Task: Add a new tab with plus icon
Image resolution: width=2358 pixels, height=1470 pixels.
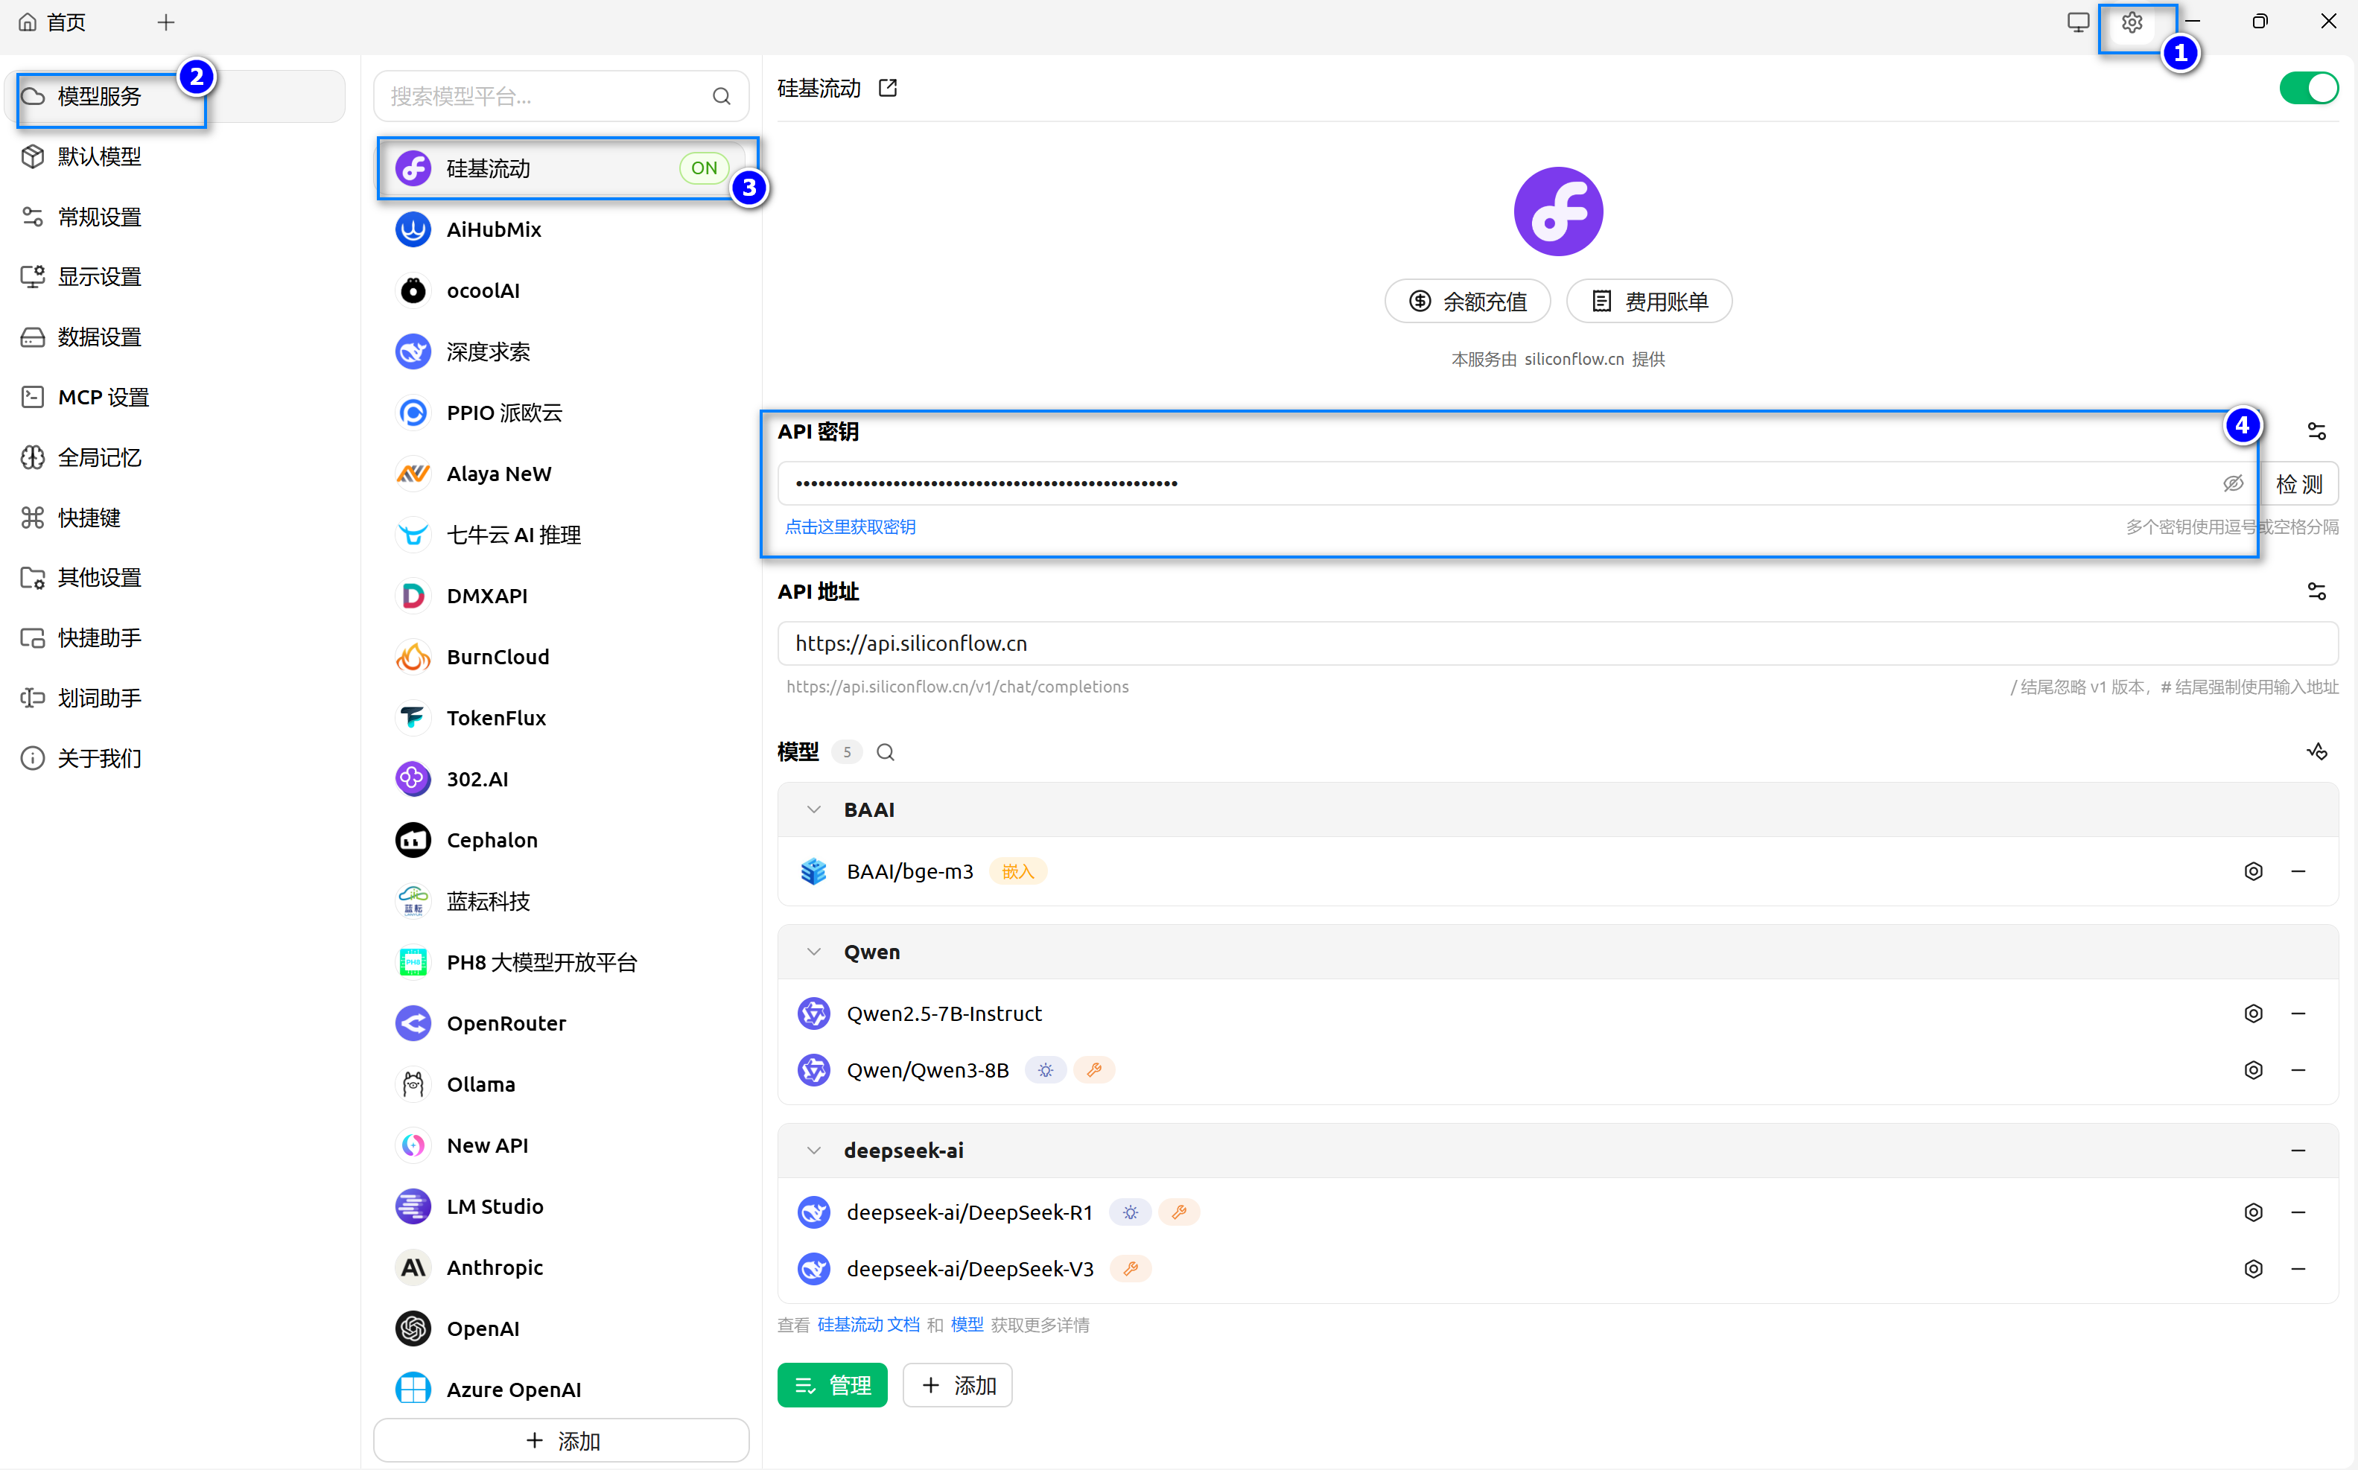Action: point(166,22)
